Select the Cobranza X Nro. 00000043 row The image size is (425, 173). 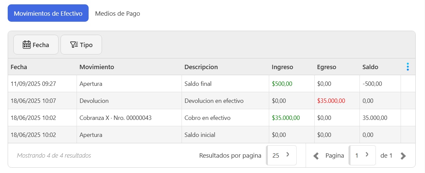pyautogui.click(x=115, y=118)
